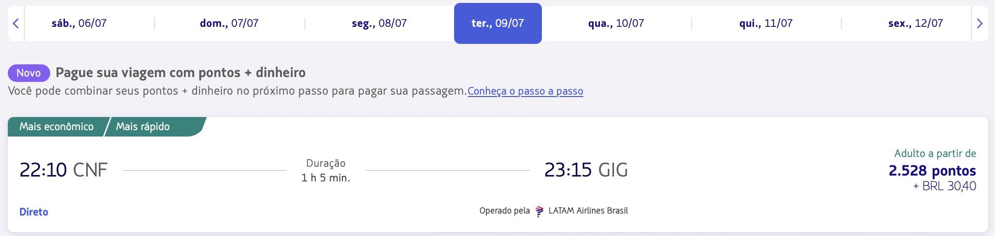This screenshot has width=995, height=236.
Task: Click the Mais econômico label
Action: 57,127
